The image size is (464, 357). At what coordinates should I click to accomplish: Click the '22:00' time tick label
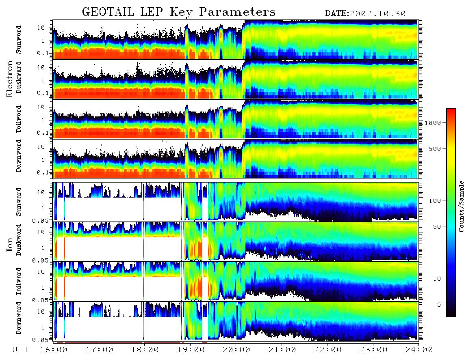(328, 350)
